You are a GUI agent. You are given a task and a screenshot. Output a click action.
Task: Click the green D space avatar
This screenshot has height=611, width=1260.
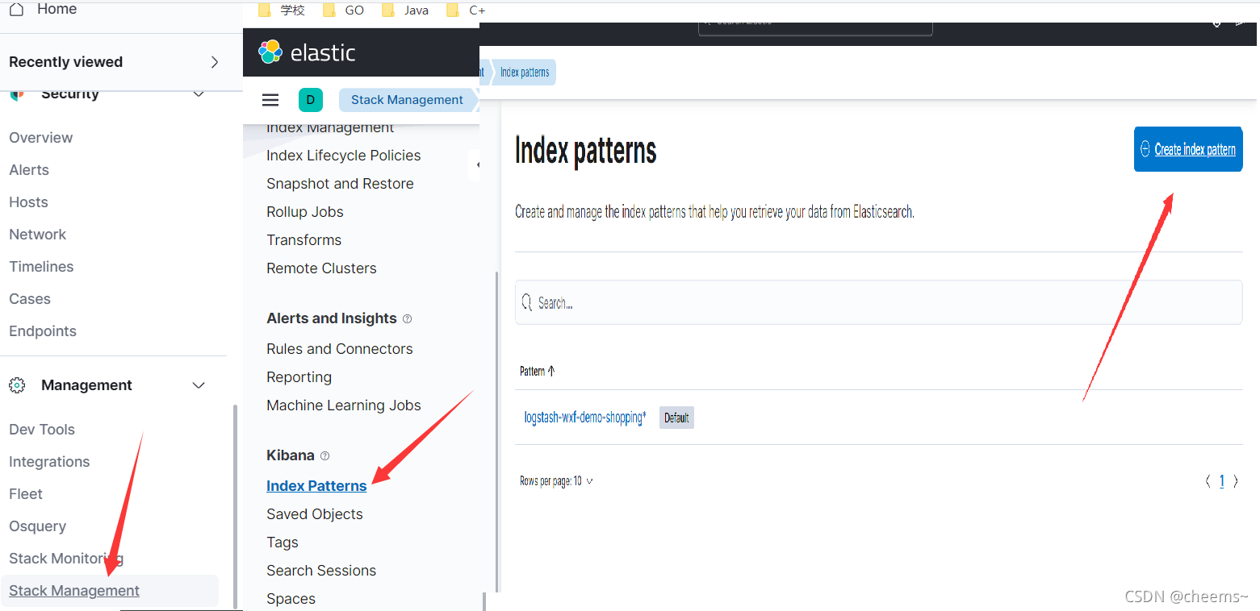tap(311, 100)
